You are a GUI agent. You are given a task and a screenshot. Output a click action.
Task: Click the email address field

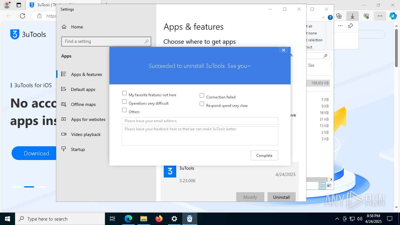(x=200, y=121)
